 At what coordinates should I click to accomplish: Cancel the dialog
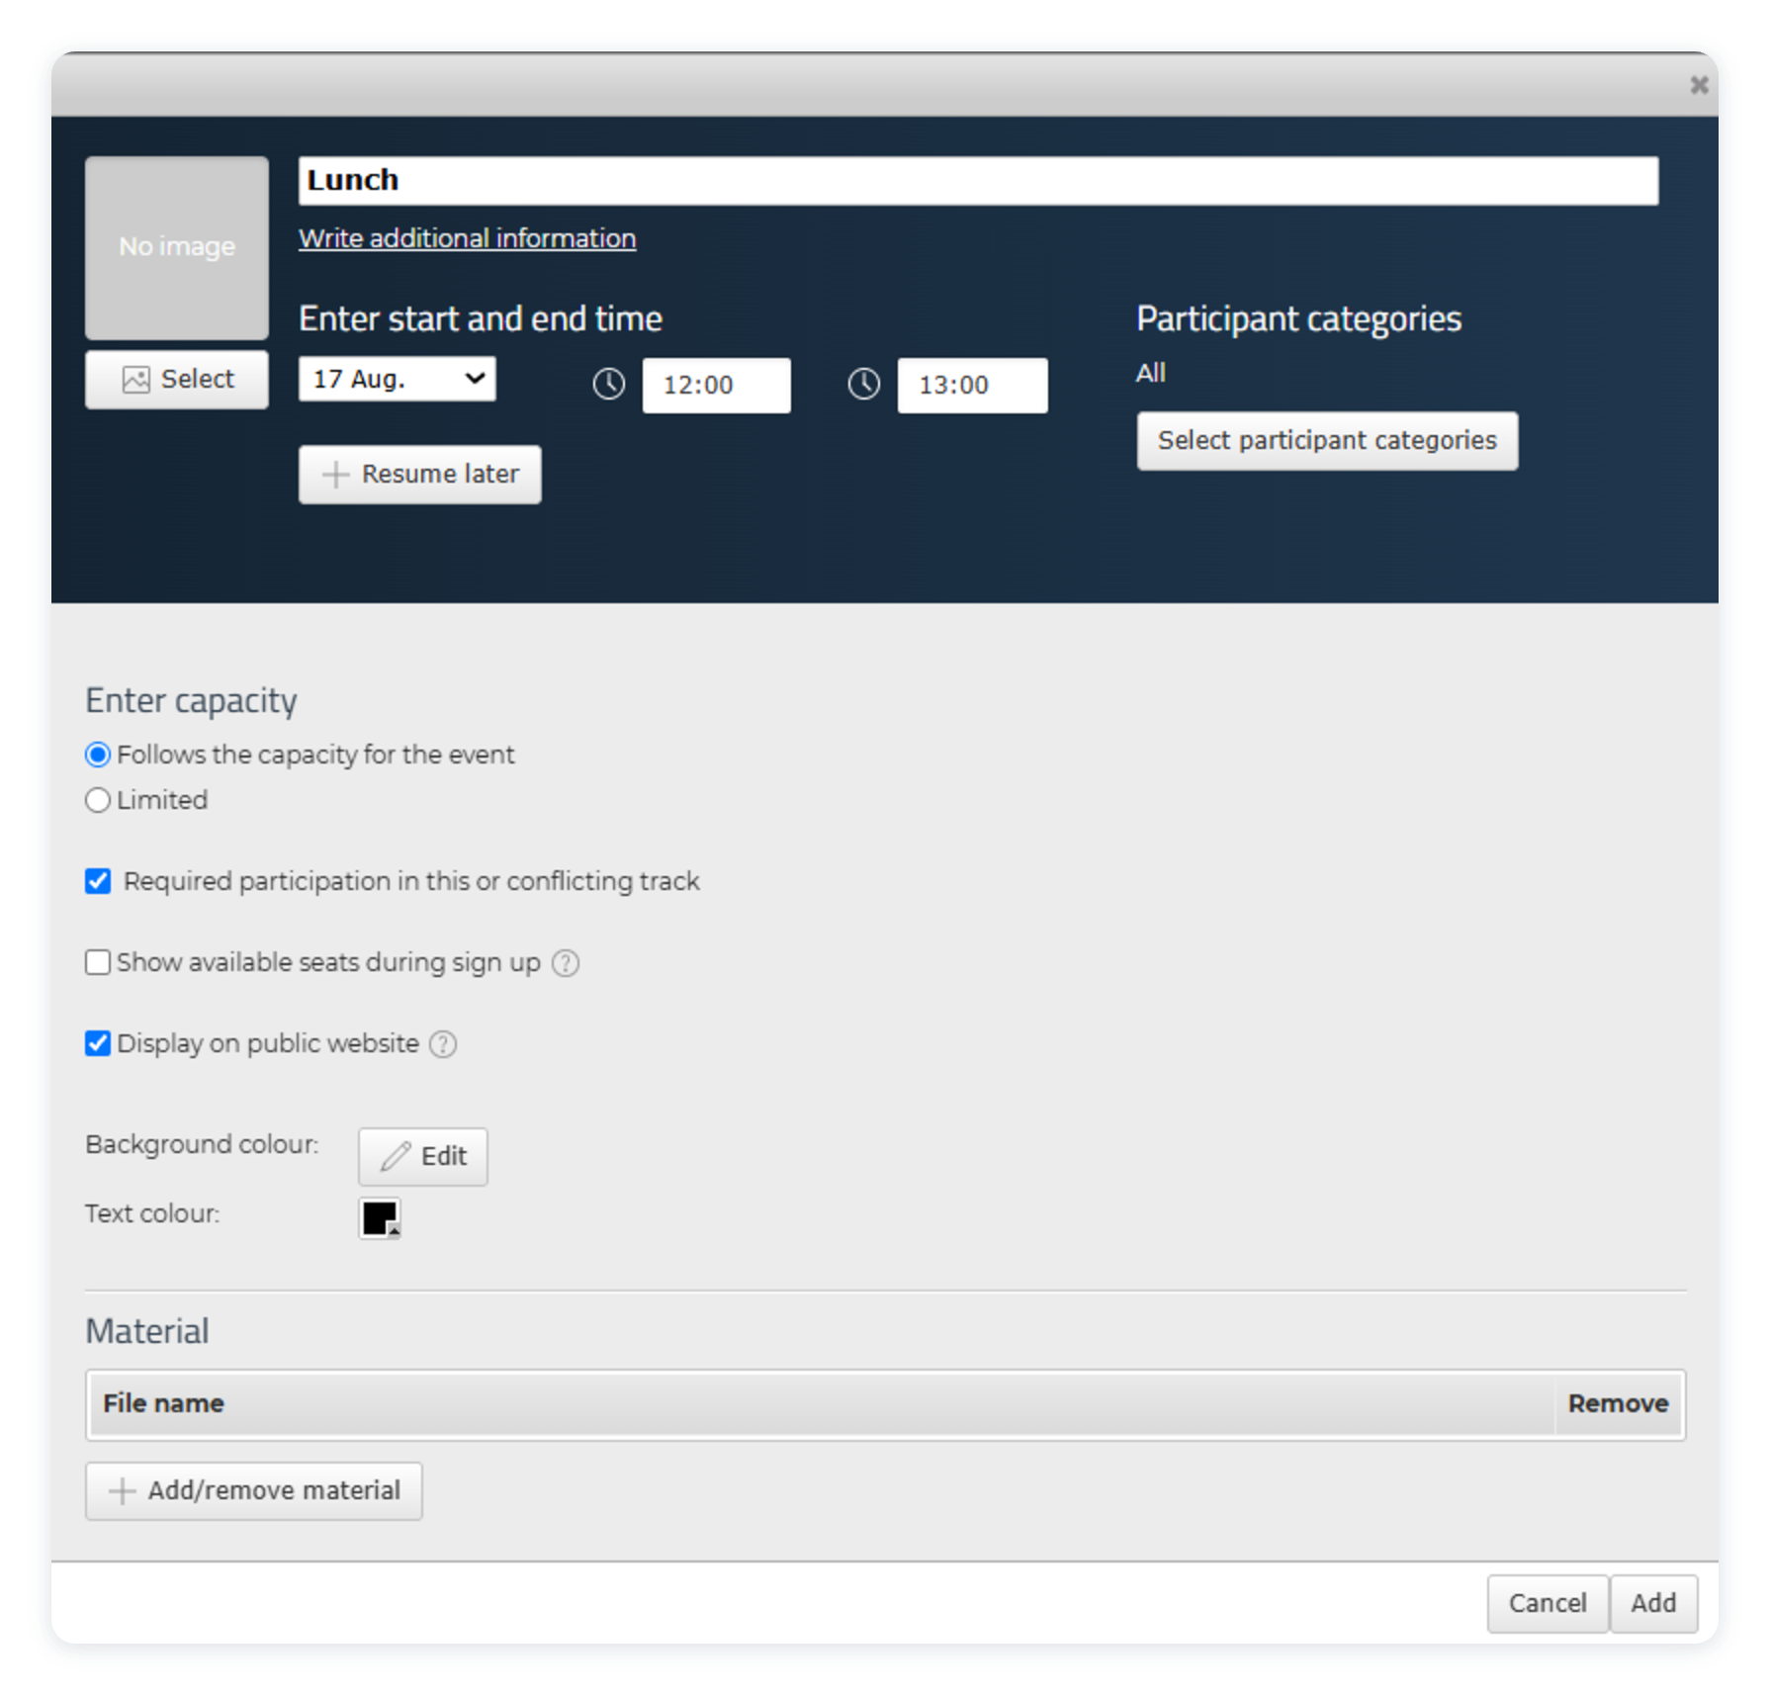1548,1603
